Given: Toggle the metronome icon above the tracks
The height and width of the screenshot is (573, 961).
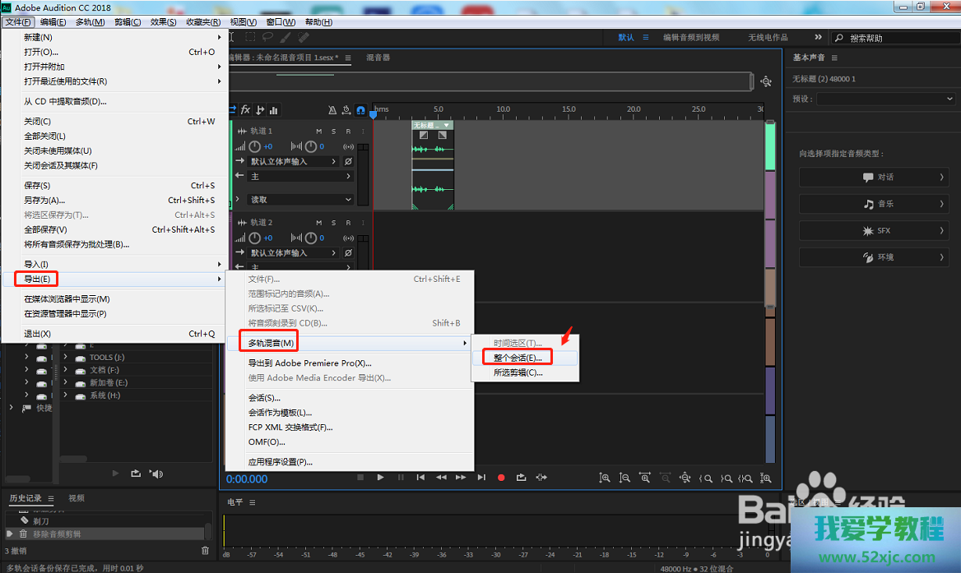Looking at the screenshot, I should 332,110.
